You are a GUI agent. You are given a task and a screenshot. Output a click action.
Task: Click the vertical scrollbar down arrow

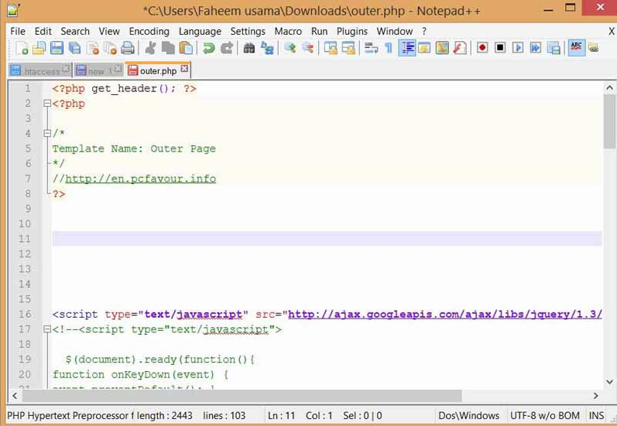[x=609, y=382]
